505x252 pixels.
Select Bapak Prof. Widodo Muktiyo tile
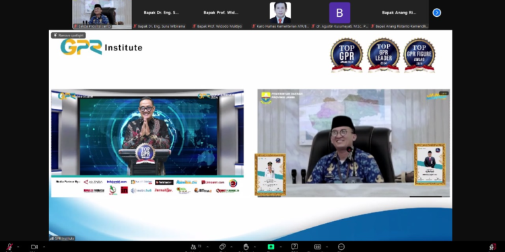221,15
